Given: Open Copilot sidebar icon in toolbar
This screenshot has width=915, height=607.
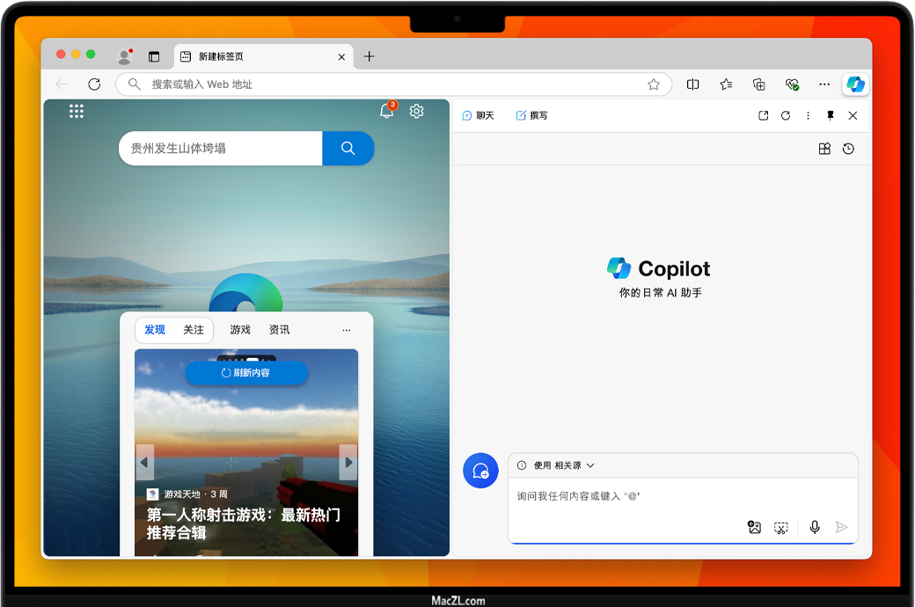Looking at the screenshot, I should 855,84.
